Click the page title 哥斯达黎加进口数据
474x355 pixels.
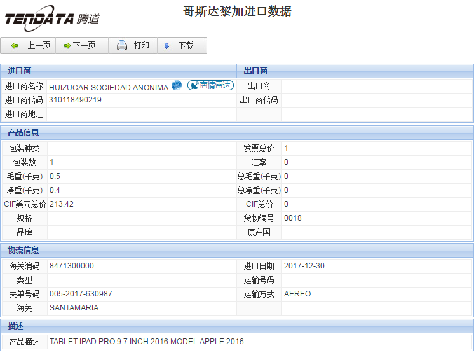pyautogui.click(x=237, y=11)
